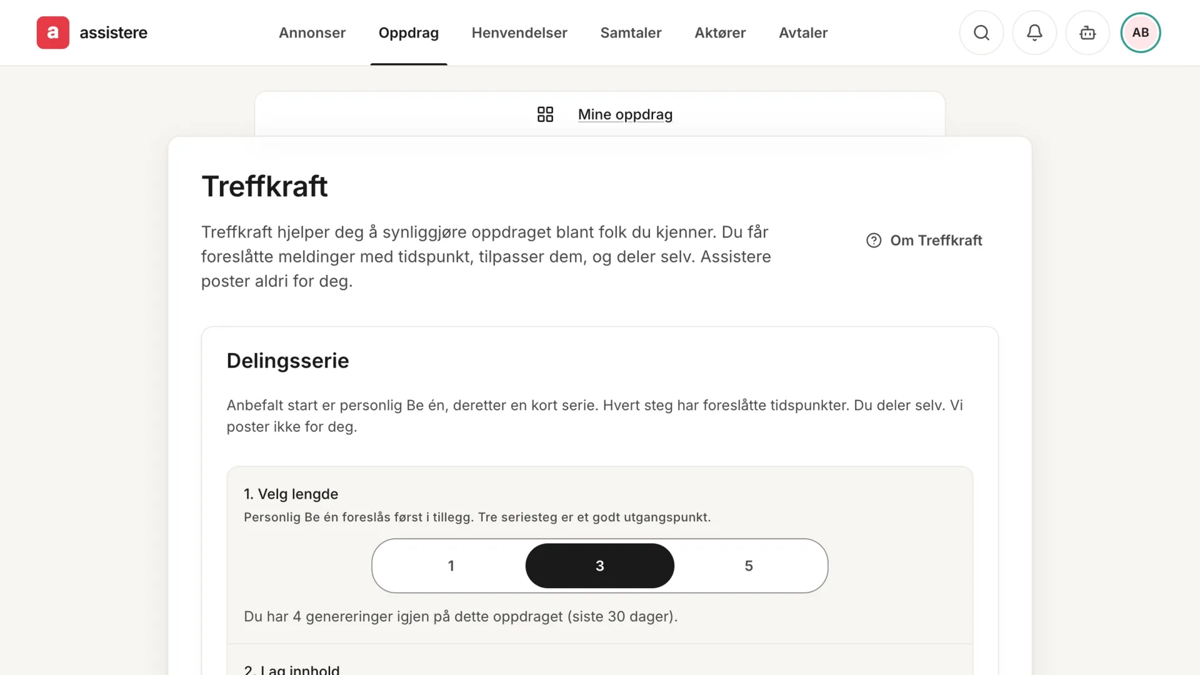Open notifications via the bell icon
This screenshot has height=675, width=1200.
(1034, 32)
